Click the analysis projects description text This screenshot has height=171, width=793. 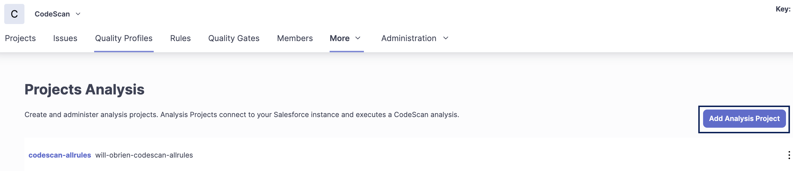coord(242,115)
